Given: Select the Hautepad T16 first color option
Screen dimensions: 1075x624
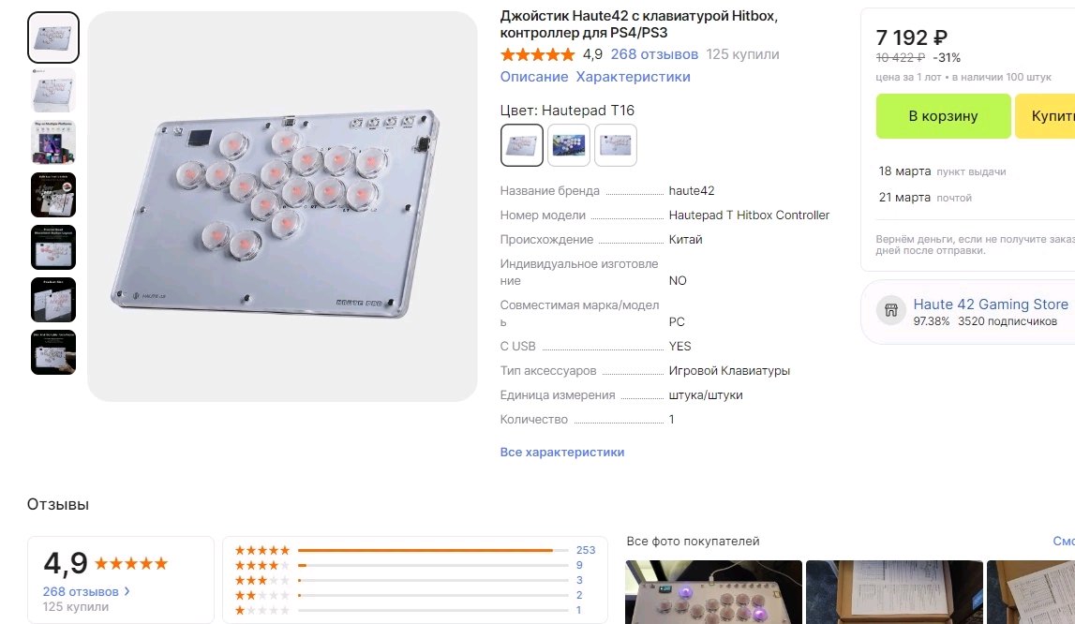Looking at the screenshot, I should click(x=522, y=144).
